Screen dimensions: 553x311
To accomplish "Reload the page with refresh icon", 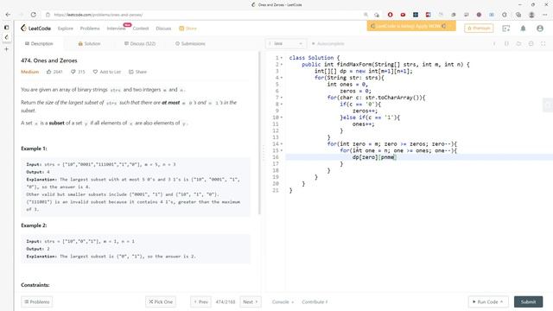I will click(x=33, y=15).
